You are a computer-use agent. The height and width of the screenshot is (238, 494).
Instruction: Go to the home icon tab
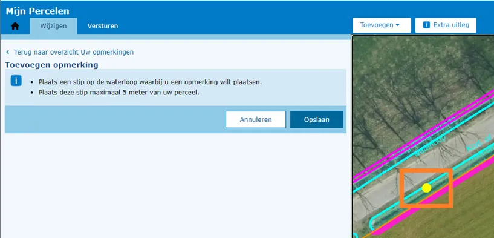click(x=15, y=26)
